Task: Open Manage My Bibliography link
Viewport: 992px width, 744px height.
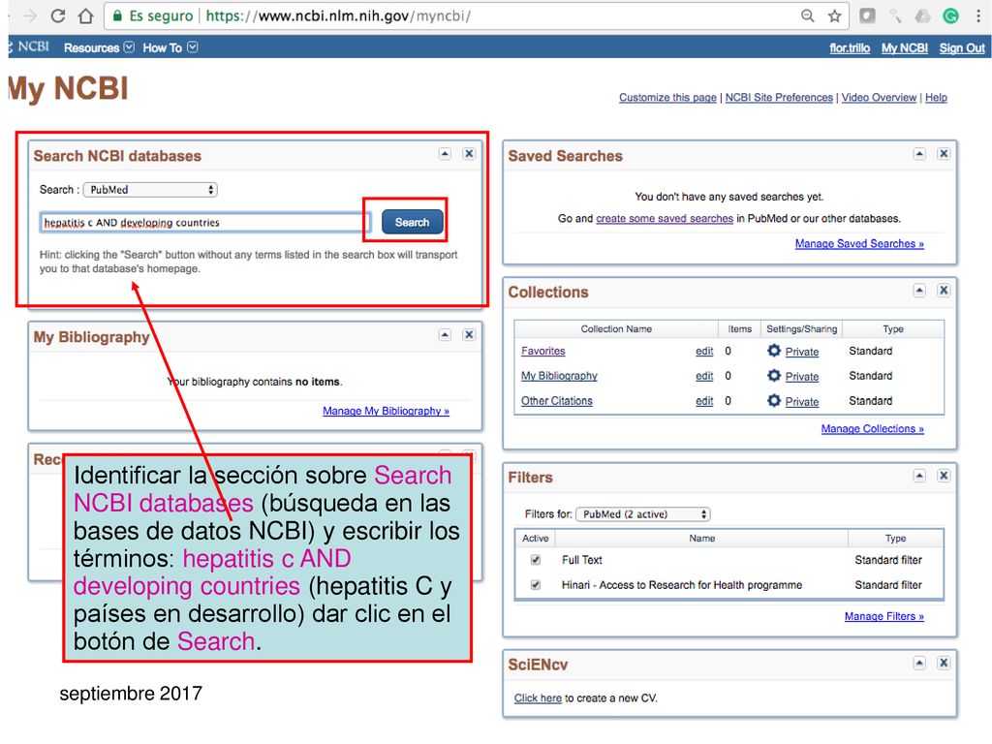Action: (386, 411)
